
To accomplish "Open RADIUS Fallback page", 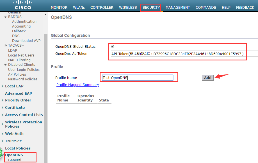I will tap(19, 31).
